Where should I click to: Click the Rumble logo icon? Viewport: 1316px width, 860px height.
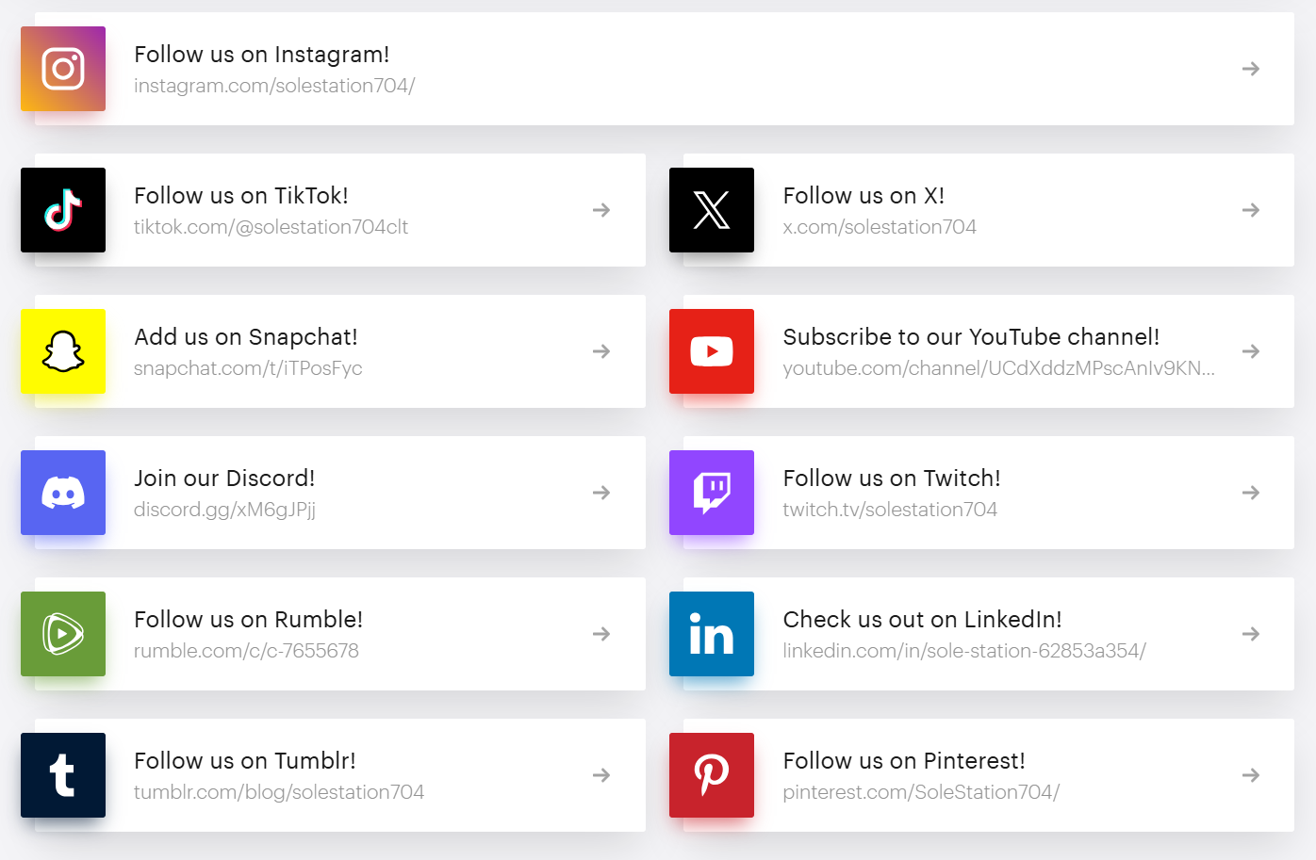point(63,634)
